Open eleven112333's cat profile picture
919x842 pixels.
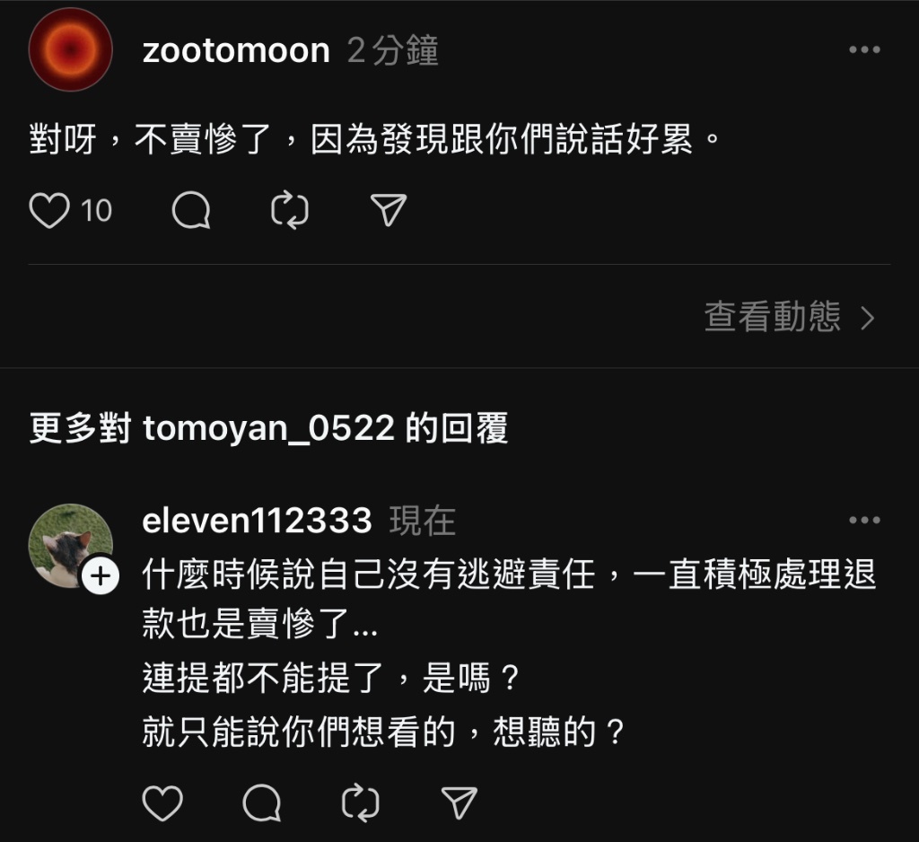click(70, 545)
